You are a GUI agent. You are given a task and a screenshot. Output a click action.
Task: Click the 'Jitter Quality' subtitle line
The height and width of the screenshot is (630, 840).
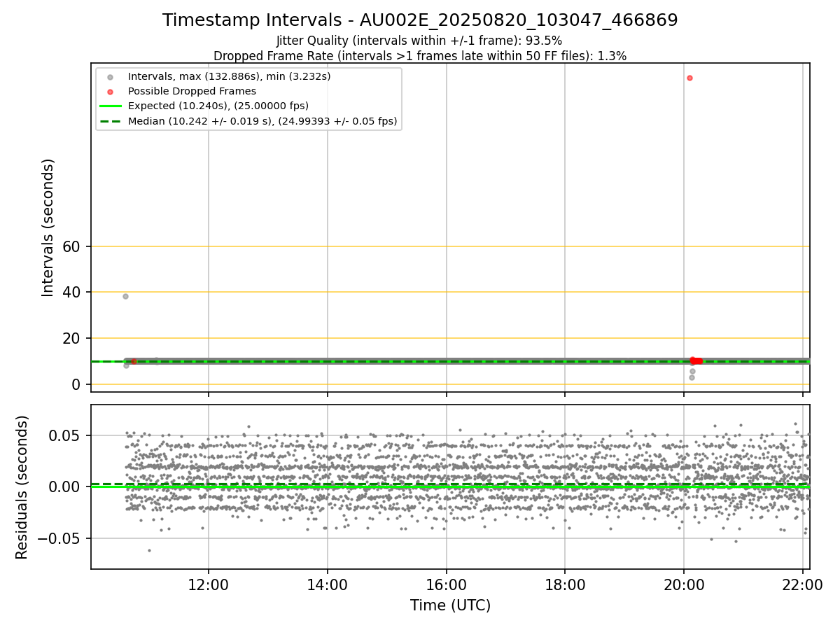[419, 41]
